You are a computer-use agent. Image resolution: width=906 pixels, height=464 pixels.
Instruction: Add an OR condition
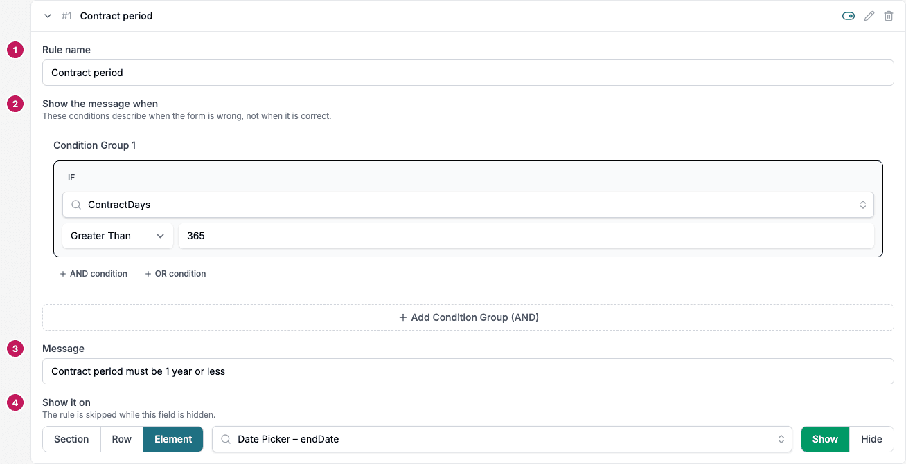(175, 274)
